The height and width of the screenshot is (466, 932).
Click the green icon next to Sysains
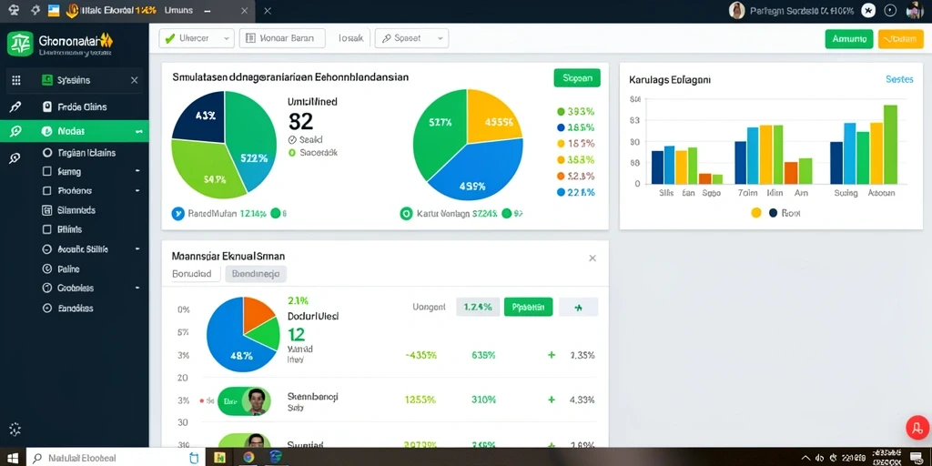(47, 80)
